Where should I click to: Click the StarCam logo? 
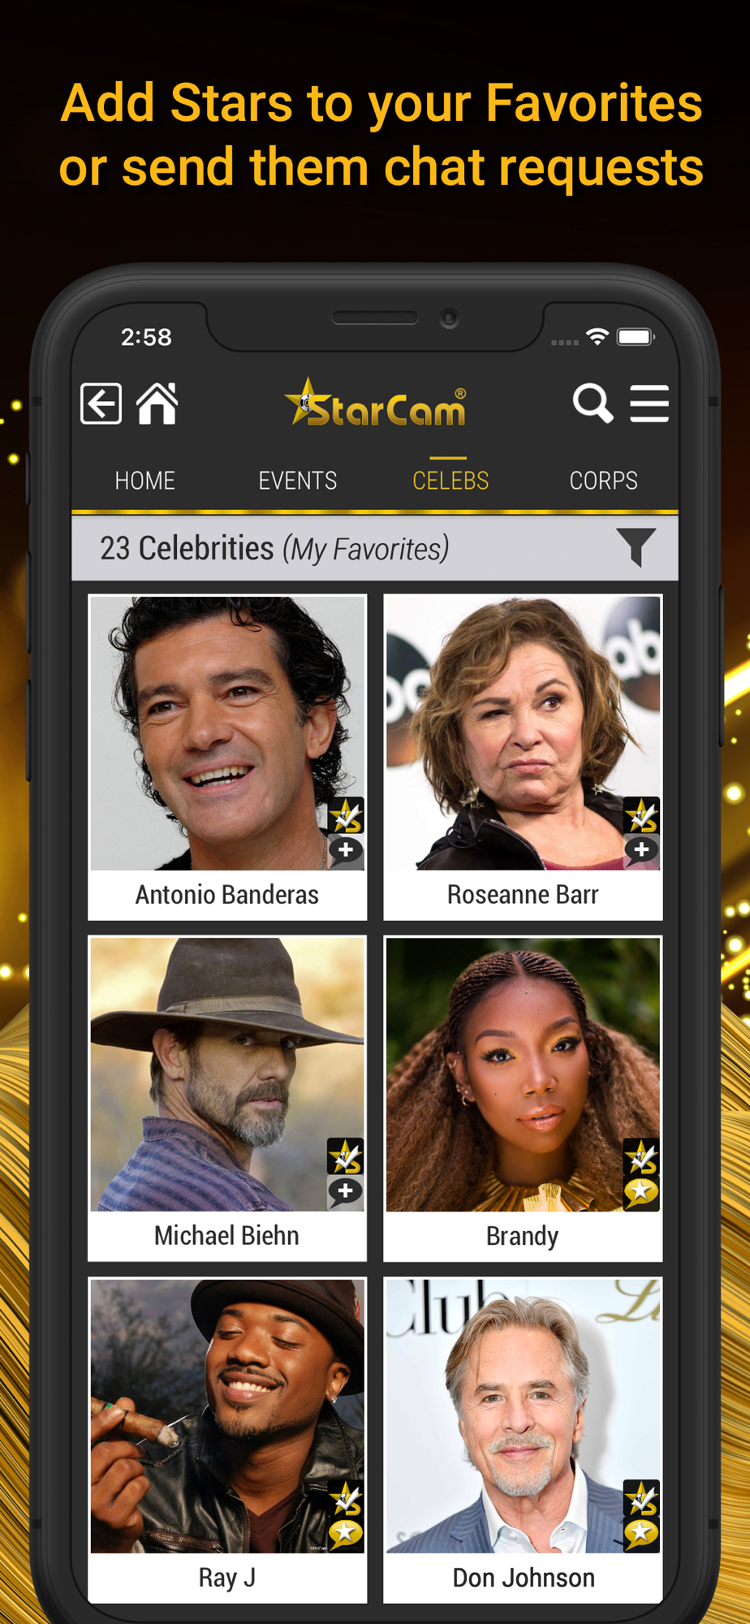pyautogui.click(x=376, y=404)
